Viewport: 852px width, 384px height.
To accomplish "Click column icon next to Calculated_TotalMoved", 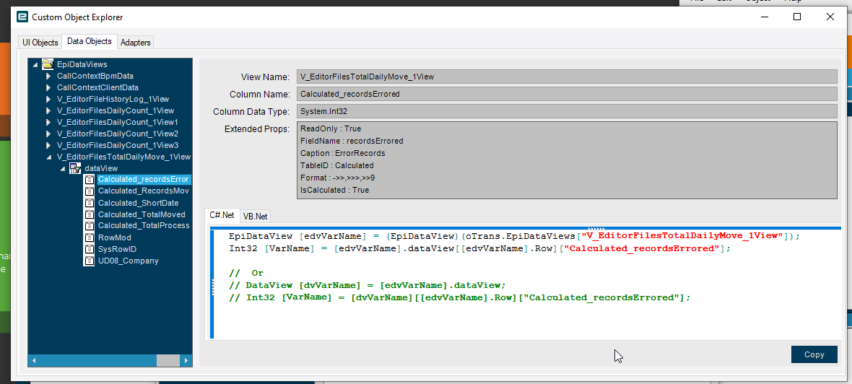I will click(x=90, y=214).
